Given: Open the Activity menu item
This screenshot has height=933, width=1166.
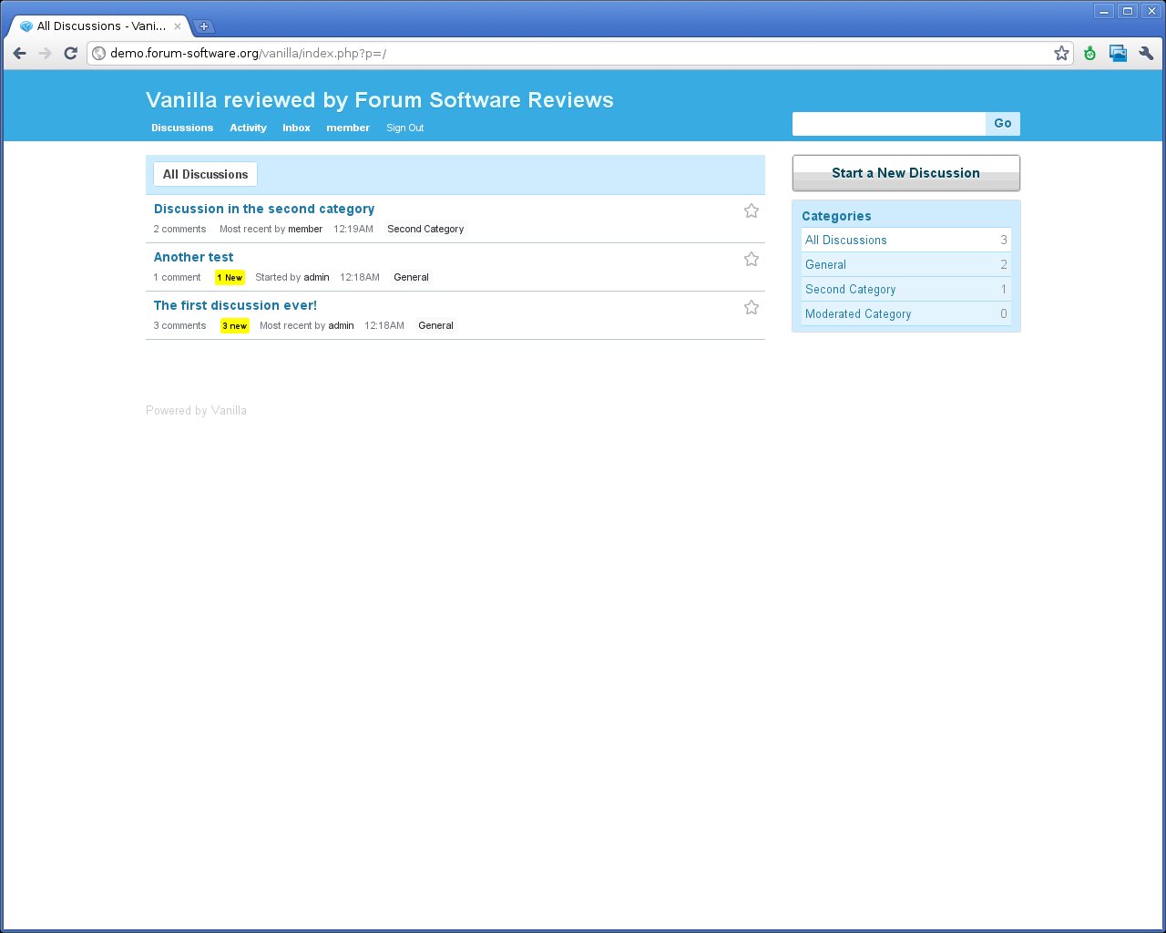Looking at the screenshot, I should pyautogui.click(x=248, y=128).
